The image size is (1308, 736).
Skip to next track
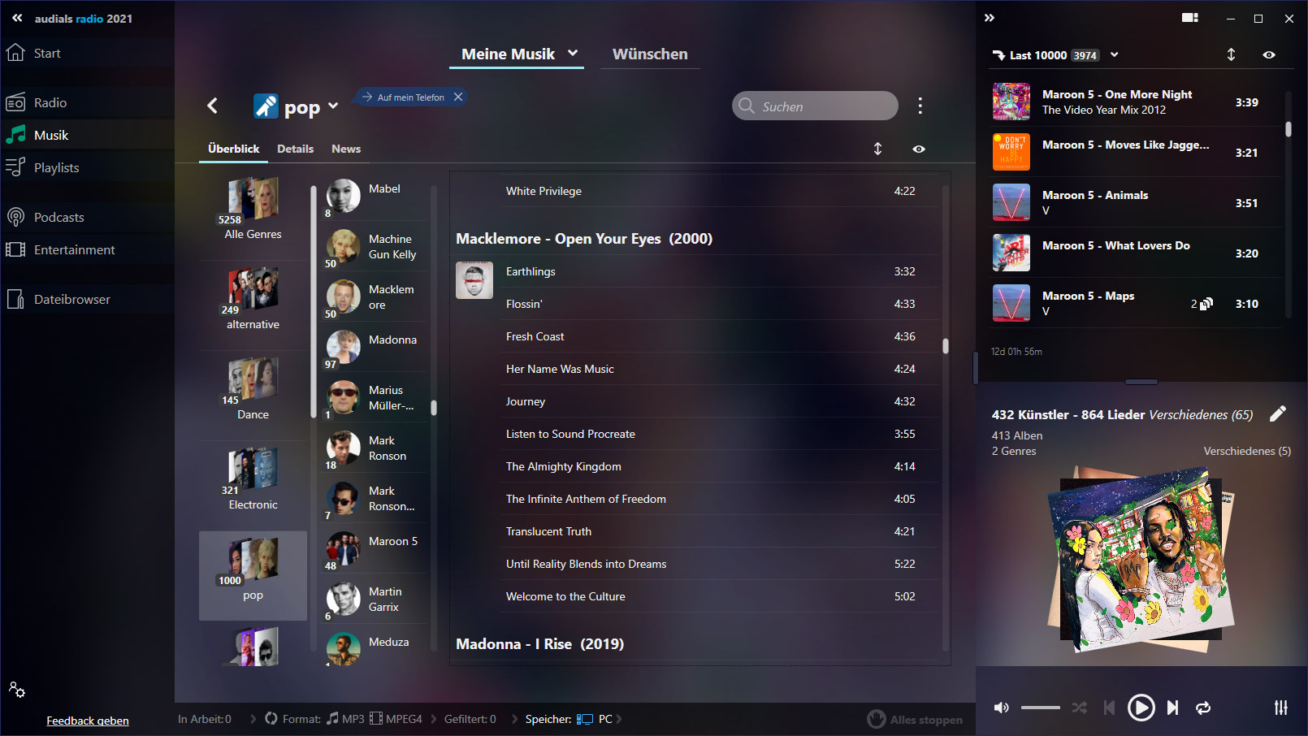point(1172,708)
